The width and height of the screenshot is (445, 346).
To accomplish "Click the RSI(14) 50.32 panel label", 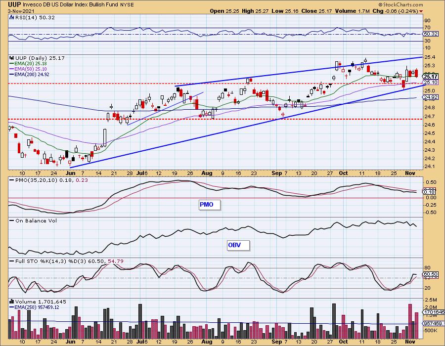I will click(35, 17).
